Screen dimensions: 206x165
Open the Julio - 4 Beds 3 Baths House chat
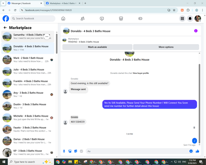[x=28, y=71]
